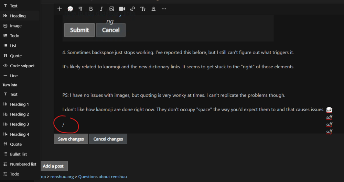The width and height of the screenshot is (344, 182).
Task: Open the text color tool
Action: coord(153,9)
